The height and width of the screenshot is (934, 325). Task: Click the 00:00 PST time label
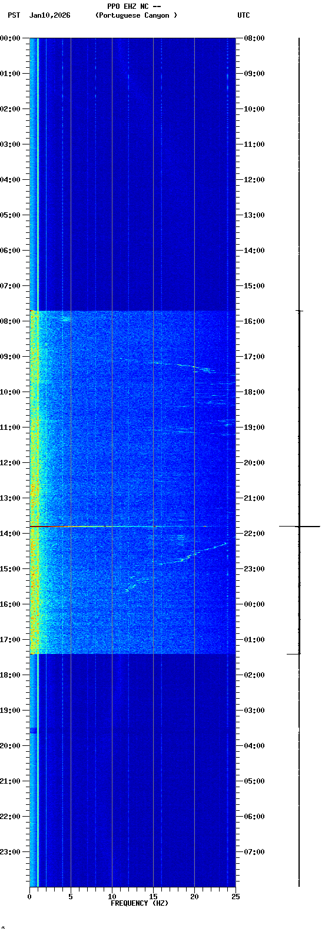pyautogui.click(x=11, y=38)
